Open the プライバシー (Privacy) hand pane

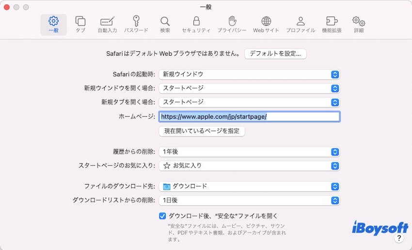(x=232, y=25)
